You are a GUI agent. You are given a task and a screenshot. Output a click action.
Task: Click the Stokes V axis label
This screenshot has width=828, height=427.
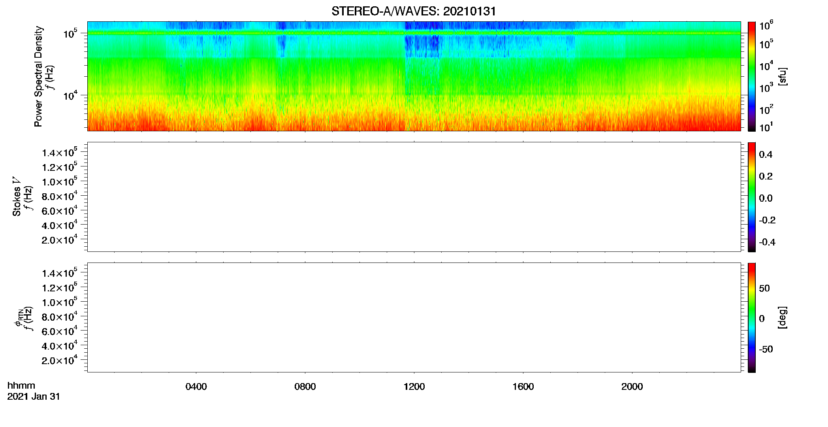(x=17, y=196)
